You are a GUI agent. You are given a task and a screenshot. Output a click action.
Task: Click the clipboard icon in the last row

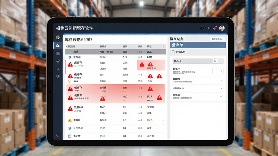point(70,136)
